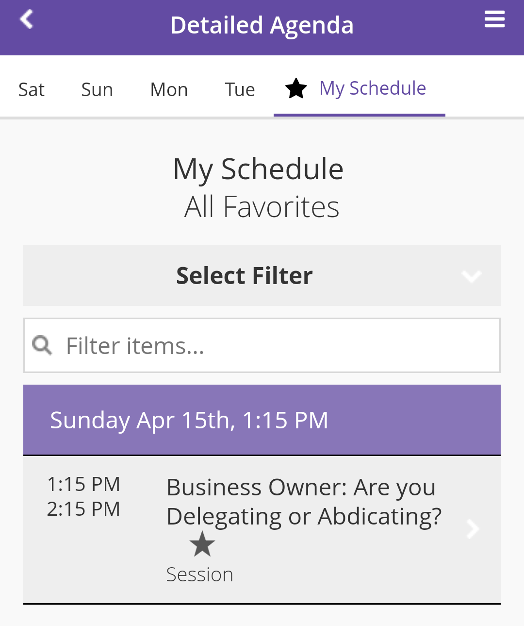Switch to the Mon tab
524x626 pixels.
click(x=169, y=90)
